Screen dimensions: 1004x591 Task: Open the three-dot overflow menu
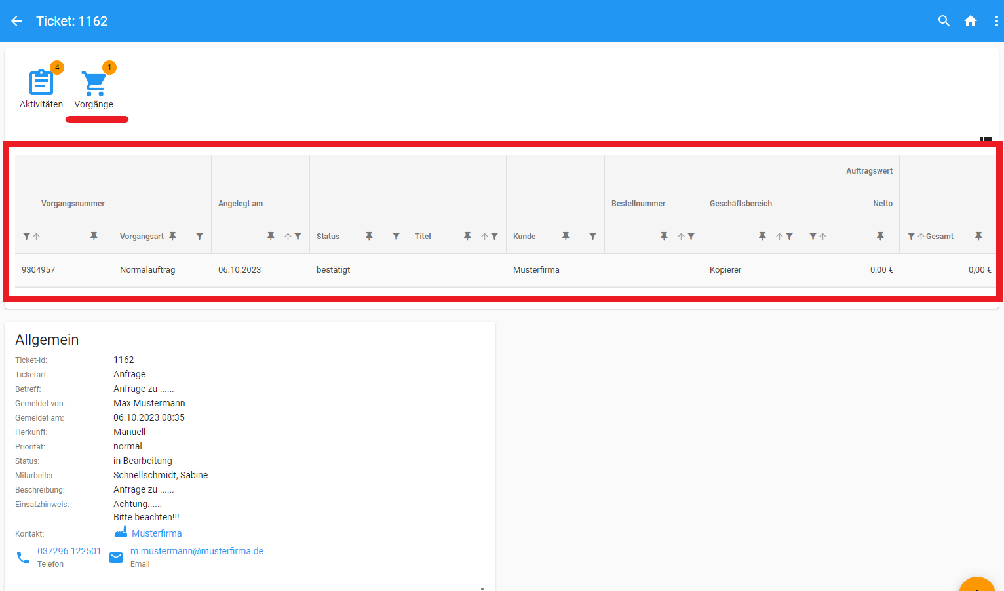(x=996, y=21)
